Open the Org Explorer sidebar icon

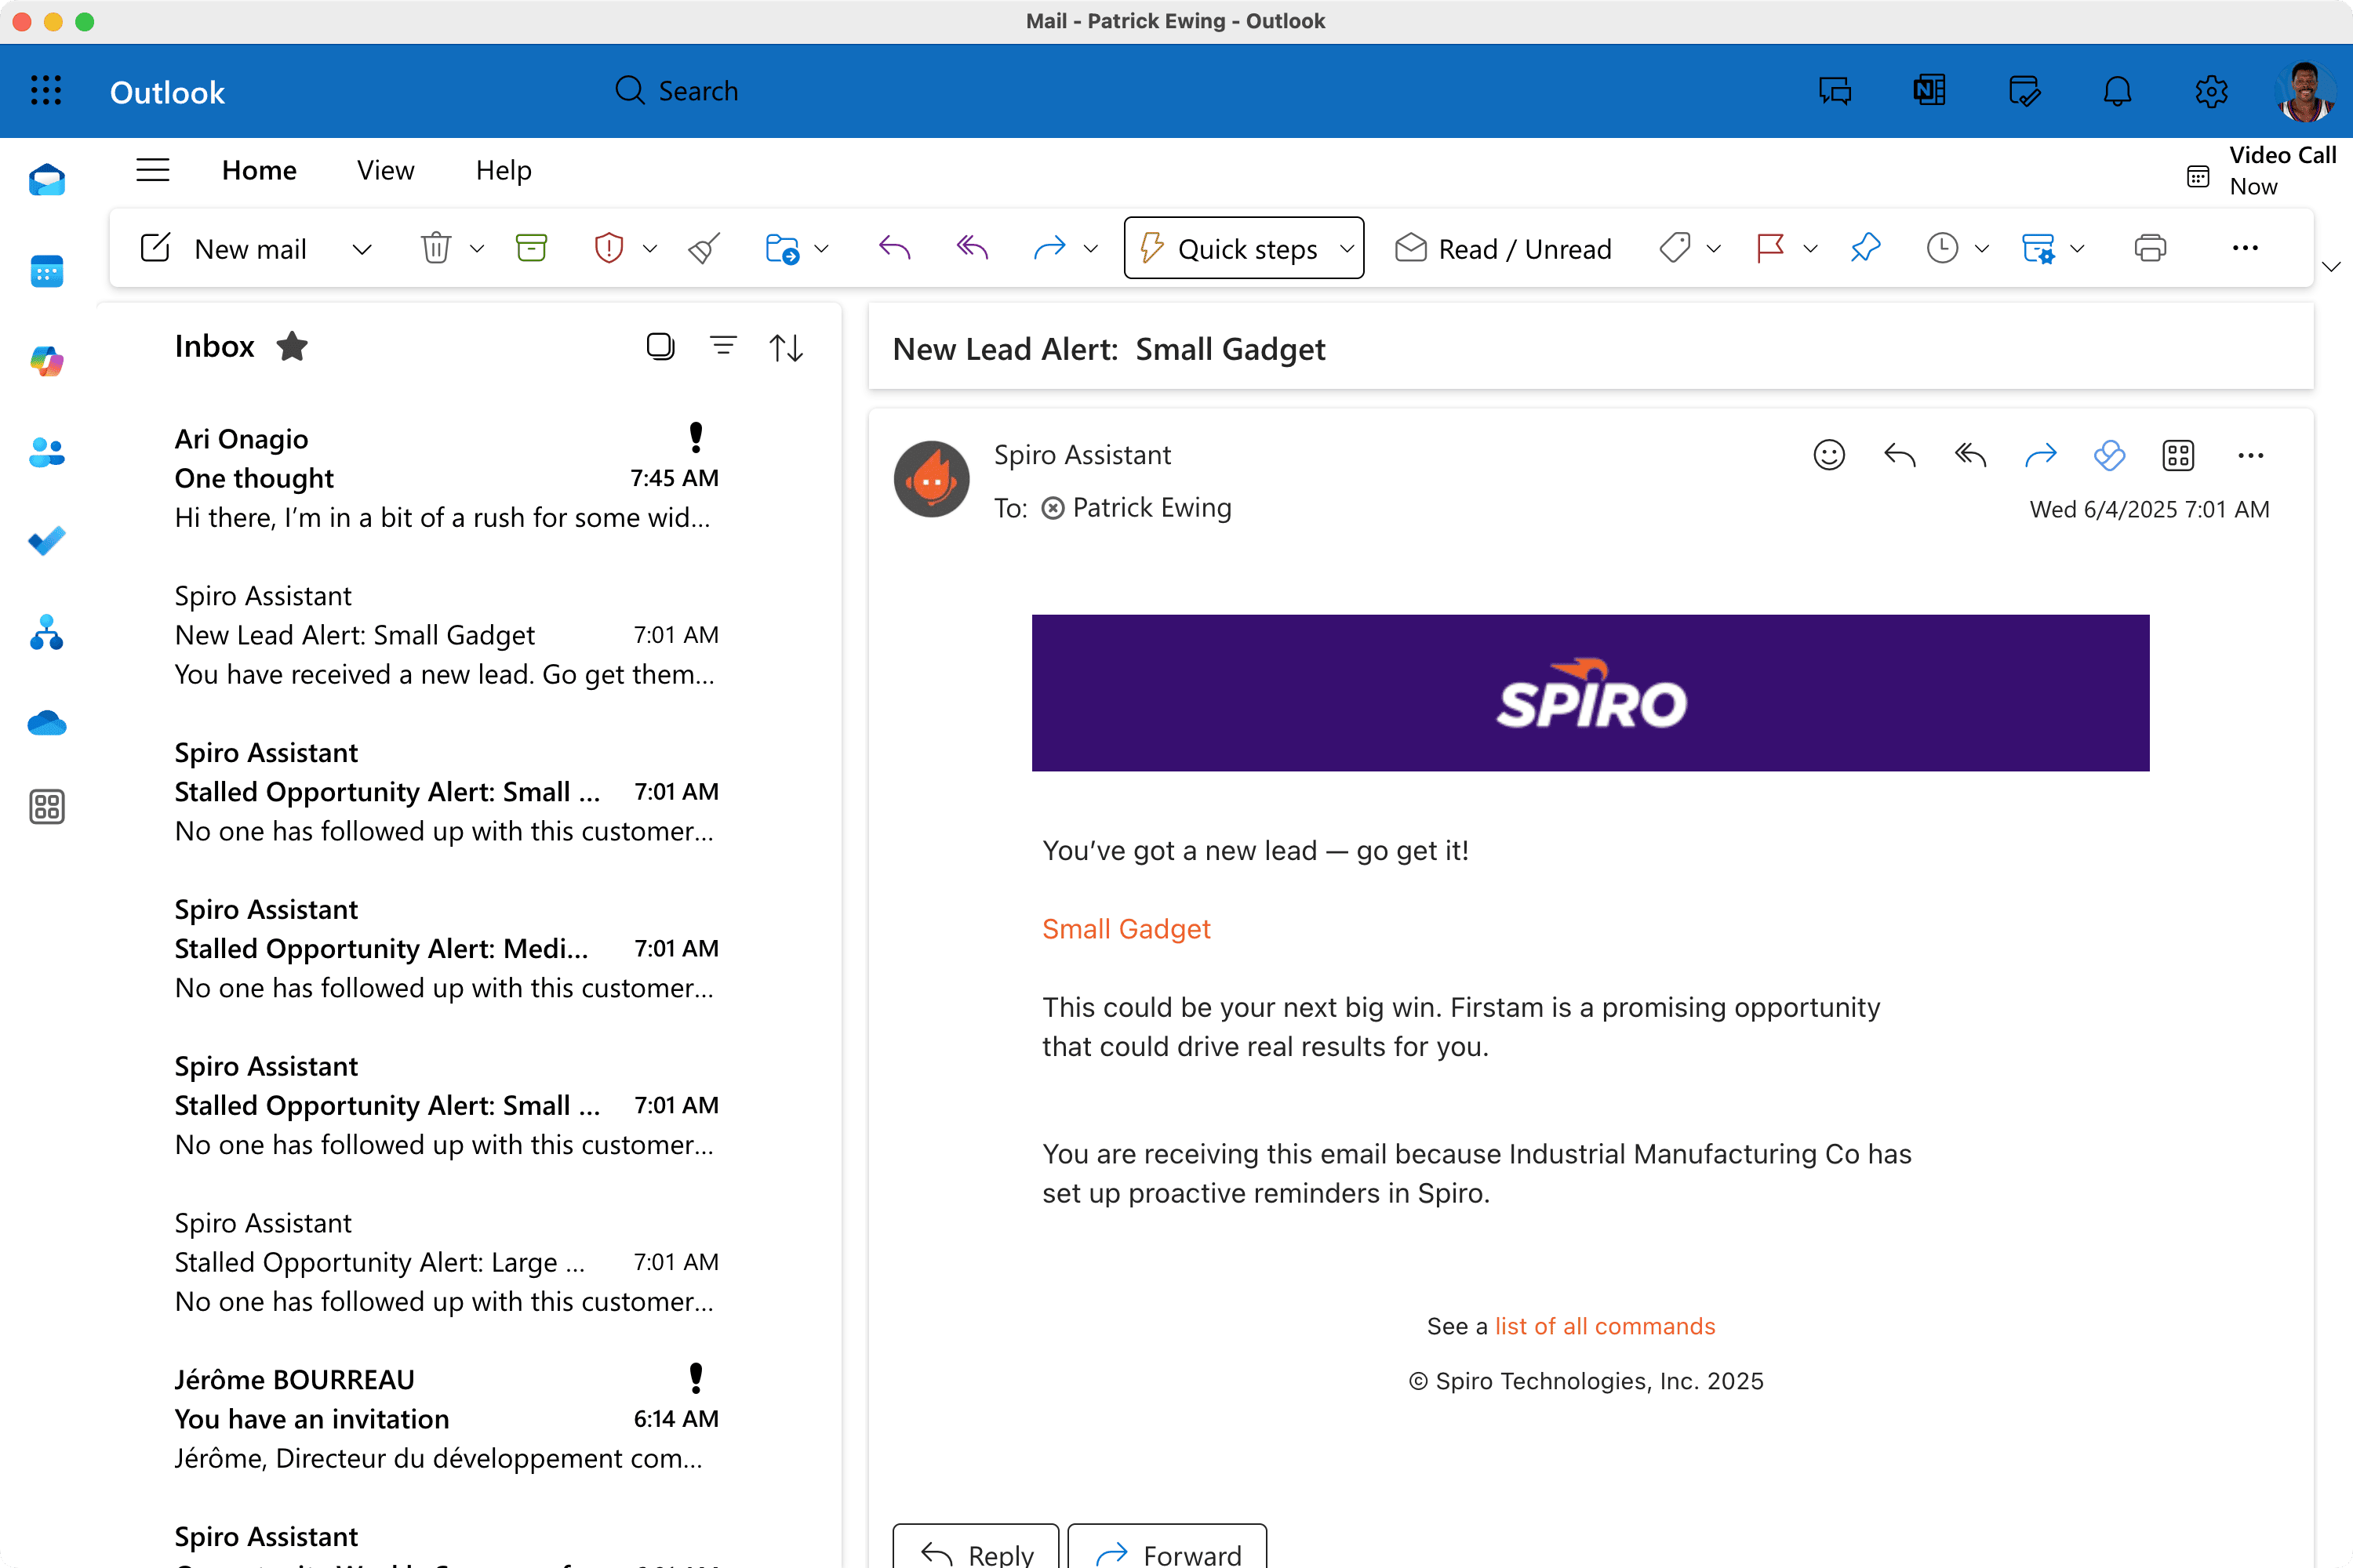click(47, 632)
